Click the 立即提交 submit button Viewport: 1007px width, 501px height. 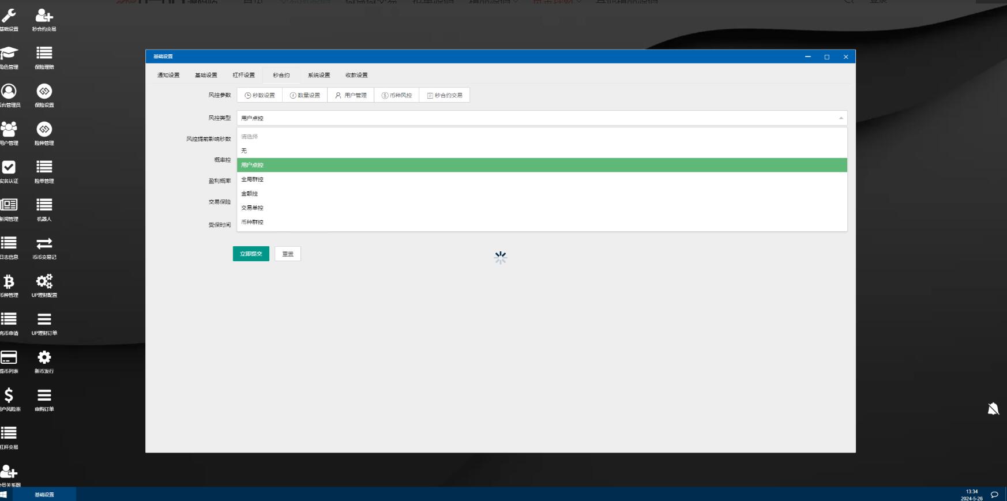[x=251, y=254]
